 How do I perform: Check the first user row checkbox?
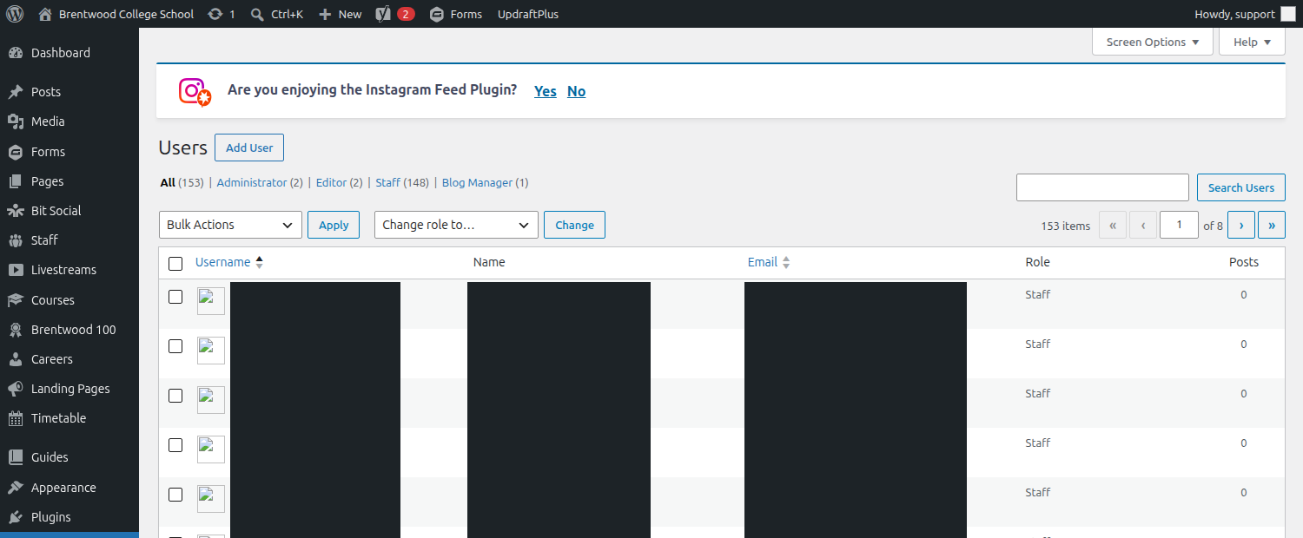[x=175, y=297]
